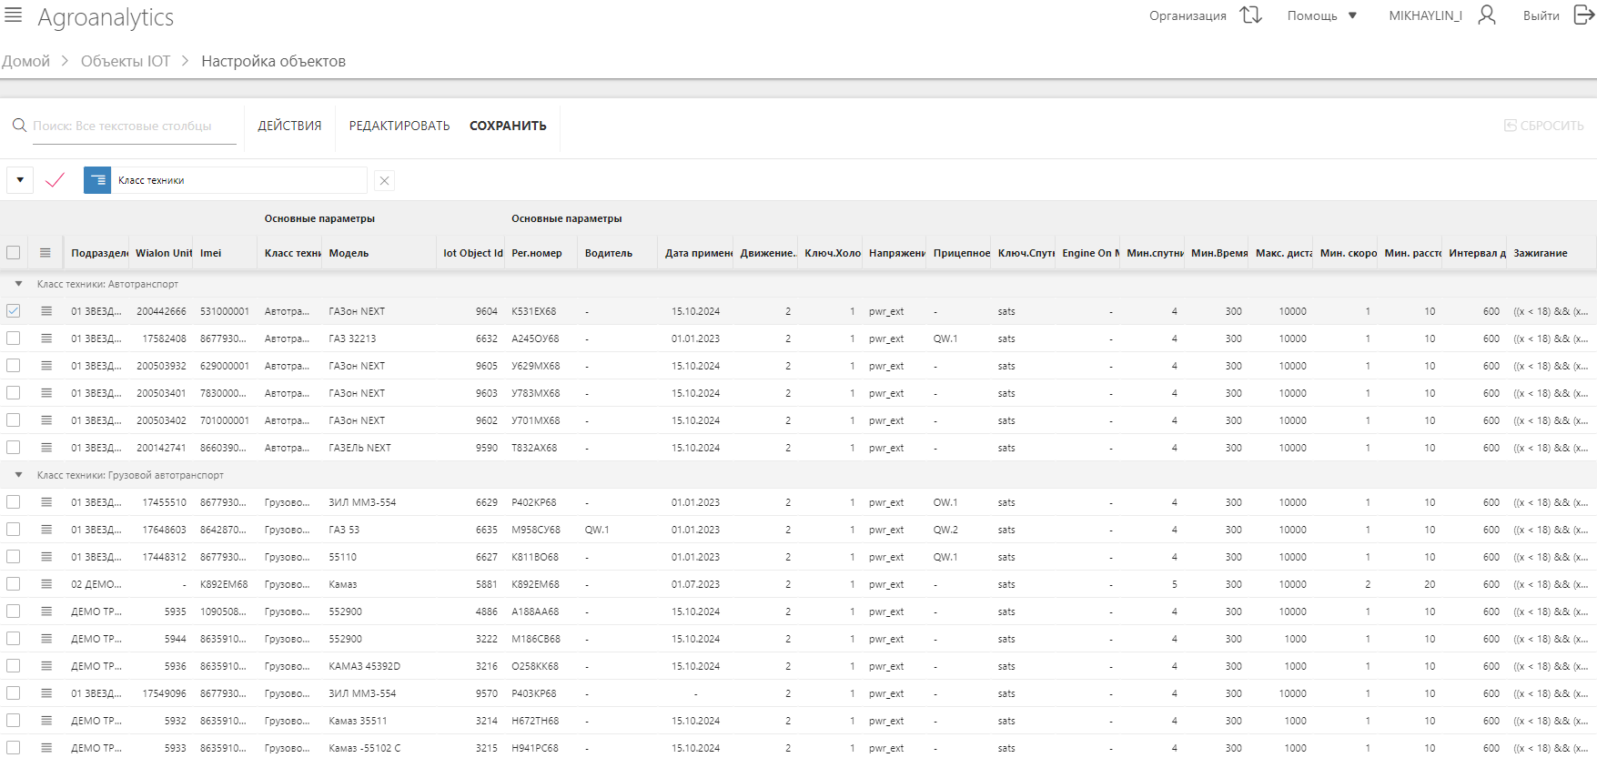Click the red checkmark filter icon
This screenshot has width=1597, height=758.
(x=55, y=180)
